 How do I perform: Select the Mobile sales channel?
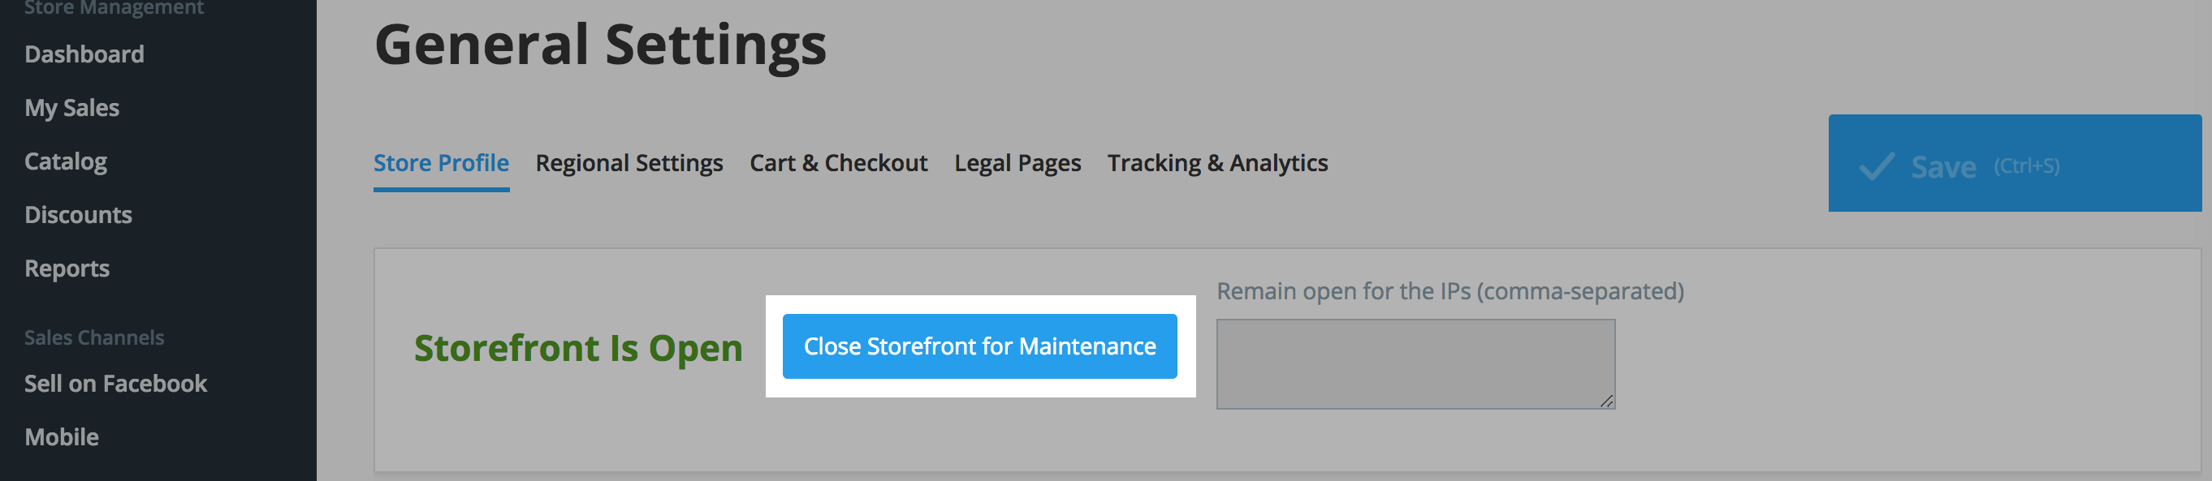coord(62,437)
